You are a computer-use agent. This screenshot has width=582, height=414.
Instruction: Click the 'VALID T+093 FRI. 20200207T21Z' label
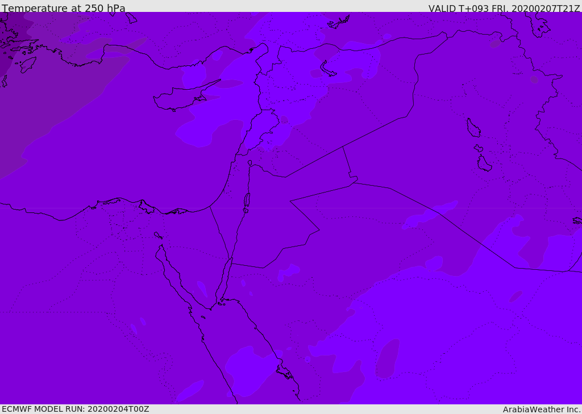click(504, 8)
